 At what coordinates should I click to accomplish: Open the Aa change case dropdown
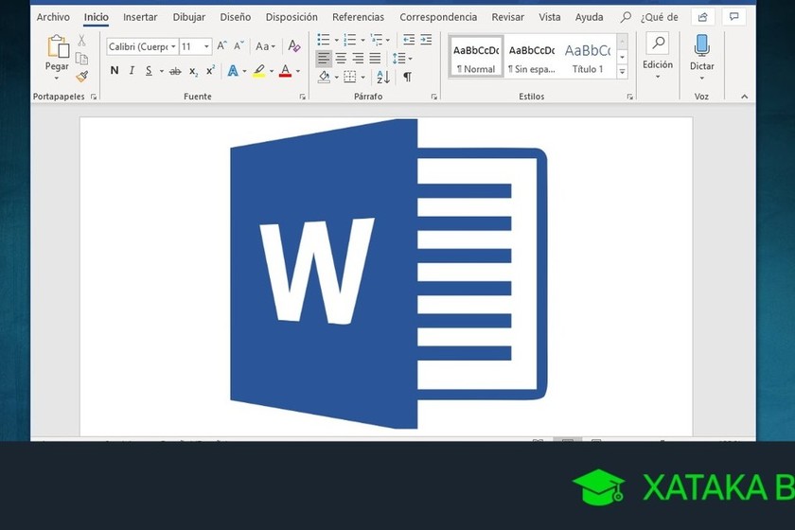pos(265,46)
